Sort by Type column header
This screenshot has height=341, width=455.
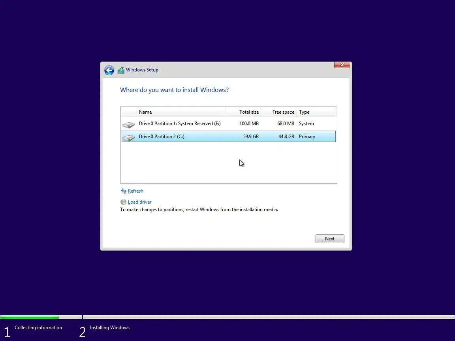[316, 112]
